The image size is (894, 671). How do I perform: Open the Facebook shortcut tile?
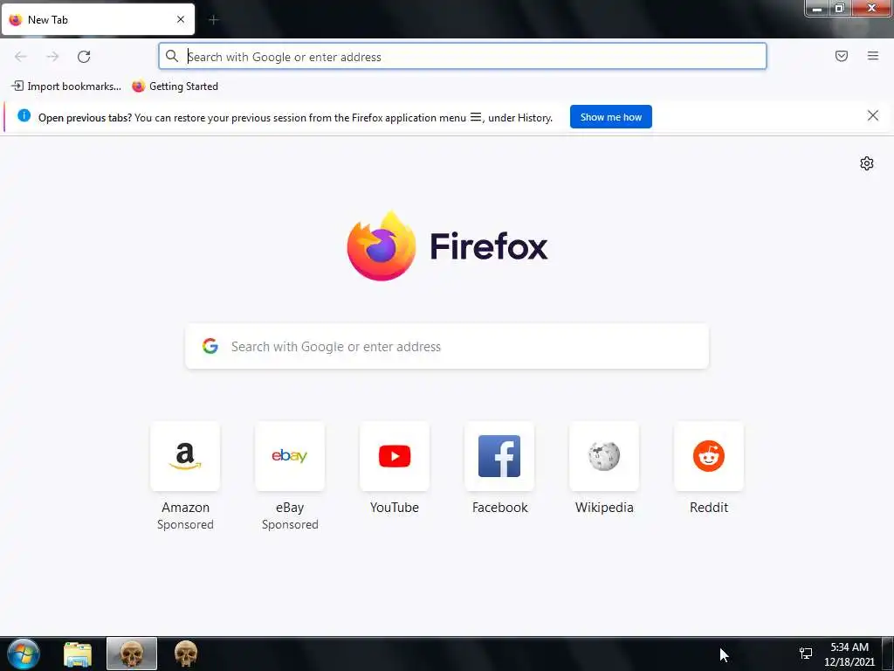pyautogui.click(x=499, y=456)
